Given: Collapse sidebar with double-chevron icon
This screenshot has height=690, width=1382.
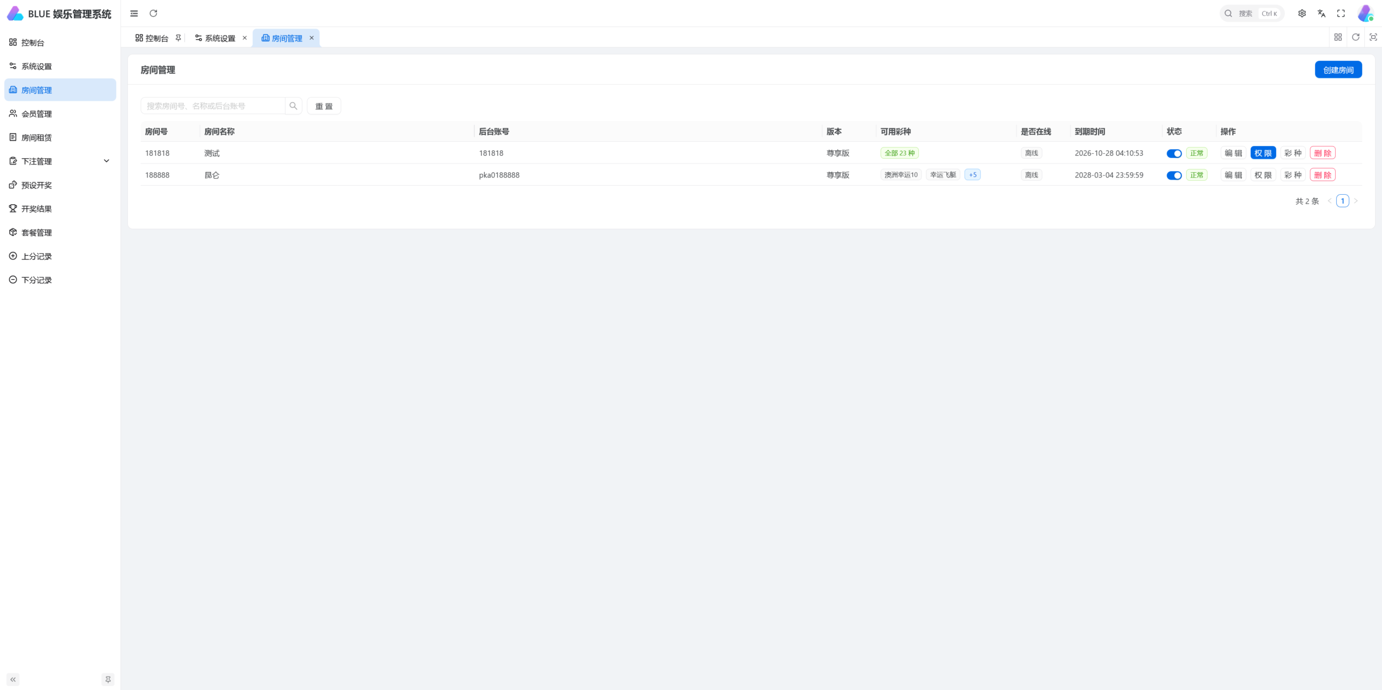Looking at the screenshot, I should (13, 679).
